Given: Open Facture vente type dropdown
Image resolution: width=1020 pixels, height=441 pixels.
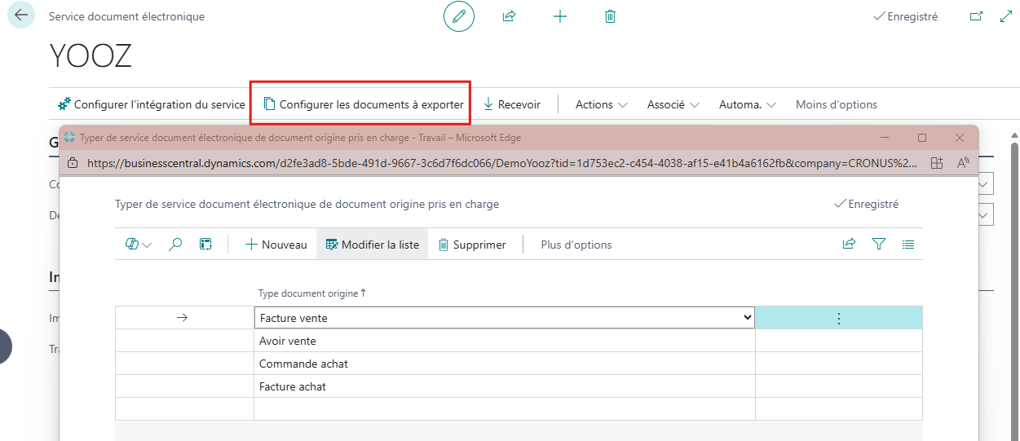Looking at the screenshot, I should pos(748,318).
